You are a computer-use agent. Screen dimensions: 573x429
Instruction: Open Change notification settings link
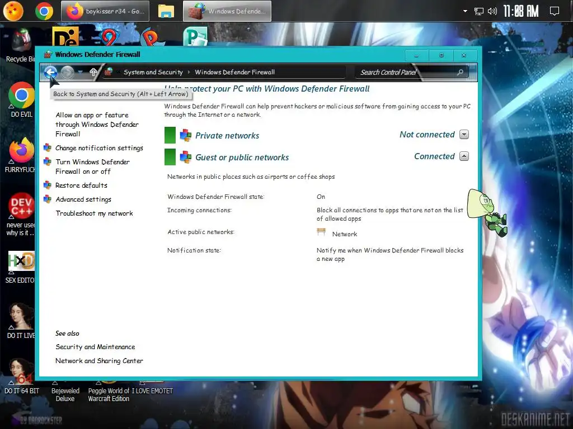(x=99, y=147)
